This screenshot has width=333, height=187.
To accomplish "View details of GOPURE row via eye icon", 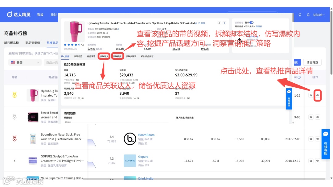I will tap(318, 161).
